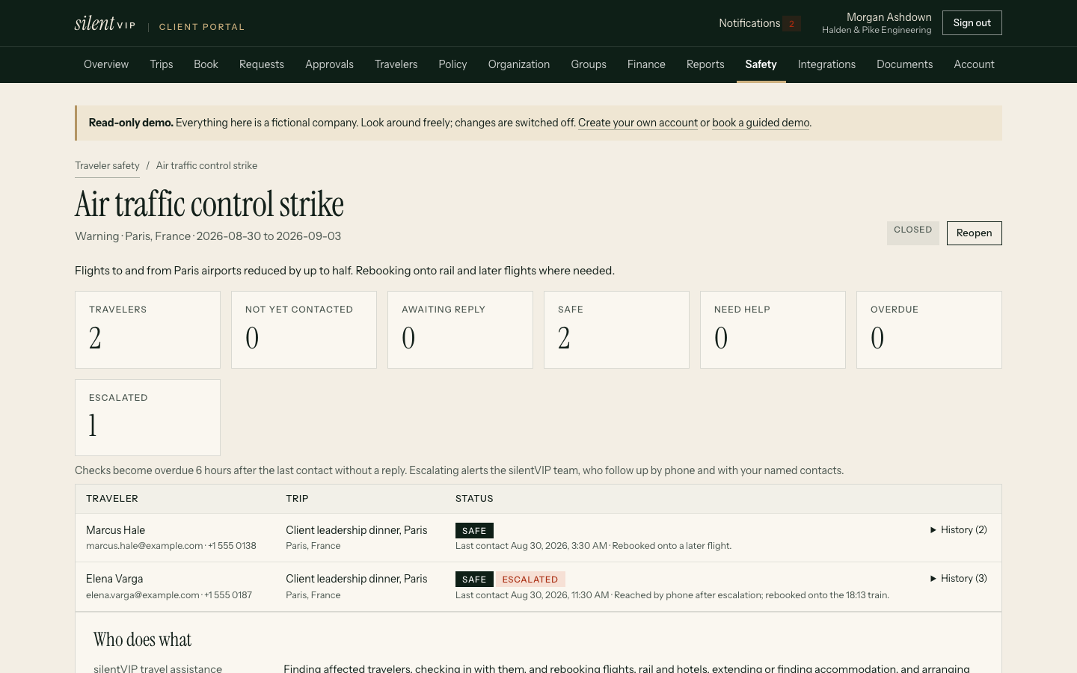Go to the Documents tab
The height and width of the screenshot is (673, 1077).
pyautogui.click(x=905, y=64)
